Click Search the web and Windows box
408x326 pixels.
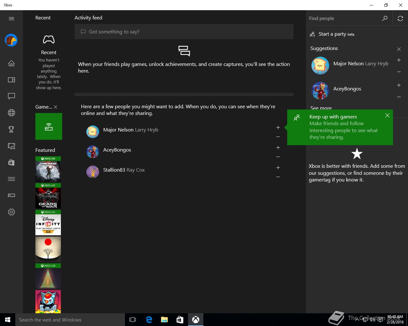point(70,320)
